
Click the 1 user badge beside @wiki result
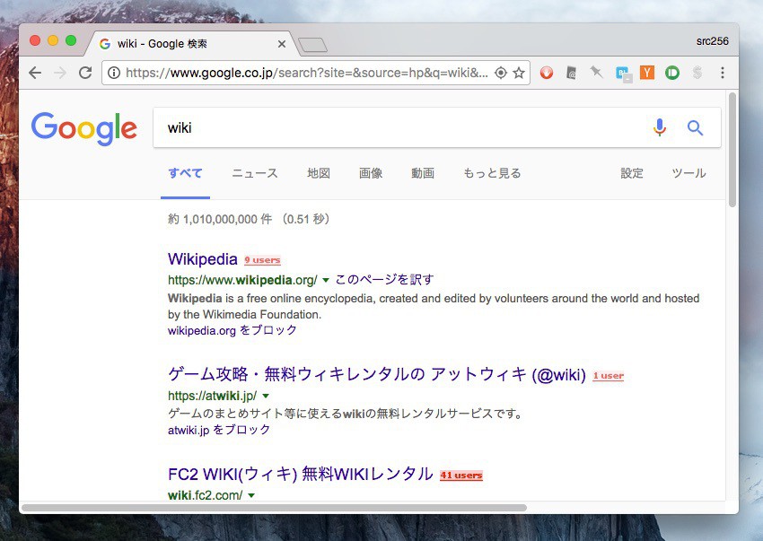609,376
